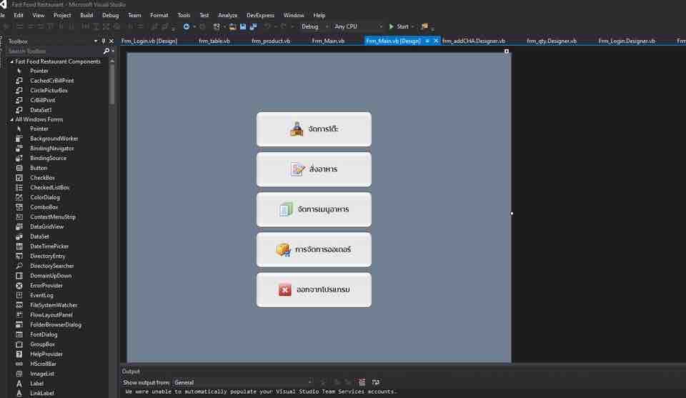Open the DevExpress menu
The width and height of the screenshot is (686, 398).
pyautogui.click(x=260, y=15)
